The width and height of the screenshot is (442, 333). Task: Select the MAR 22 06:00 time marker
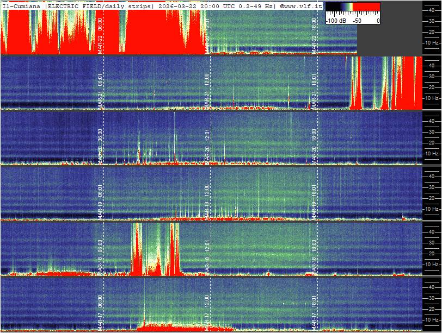tap(100, 34)
